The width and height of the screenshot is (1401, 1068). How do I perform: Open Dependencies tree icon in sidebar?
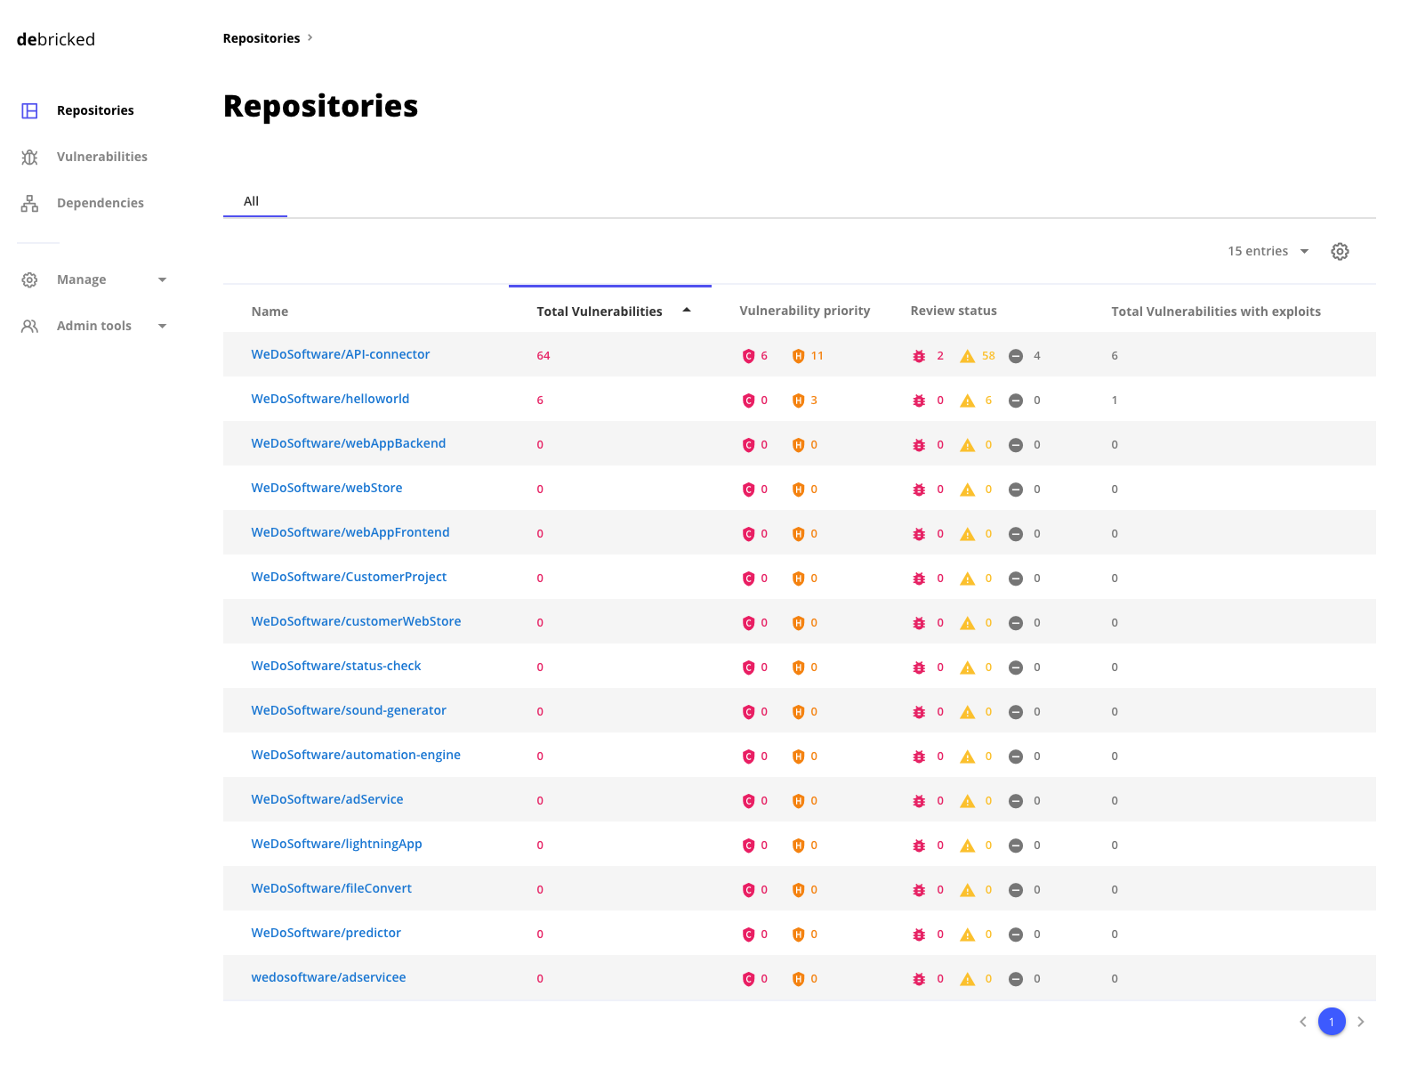pos(29,203)
